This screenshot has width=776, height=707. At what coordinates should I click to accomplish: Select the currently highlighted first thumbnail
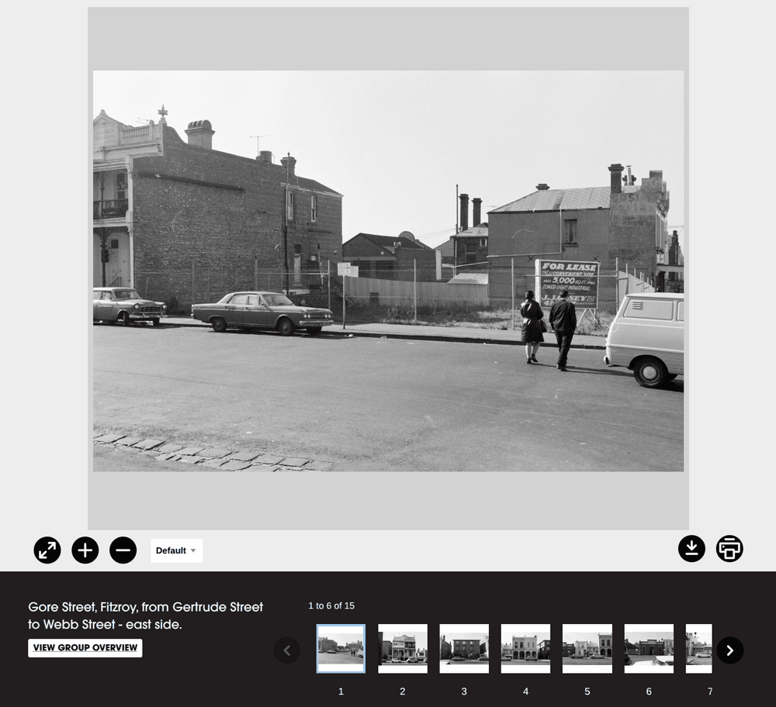click(x=341, y=648)
